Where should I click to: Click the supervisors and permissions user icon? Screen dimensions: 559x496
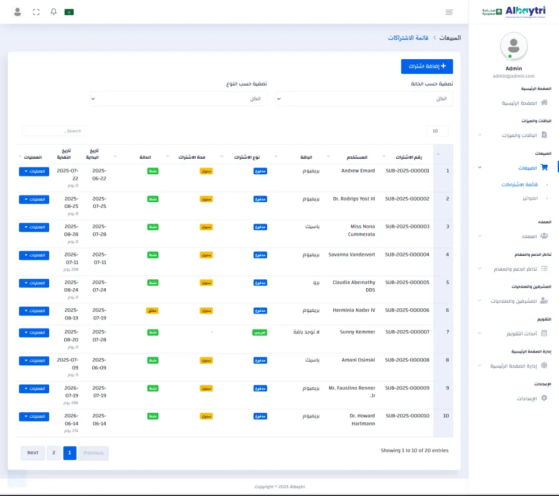click(544, 301)
